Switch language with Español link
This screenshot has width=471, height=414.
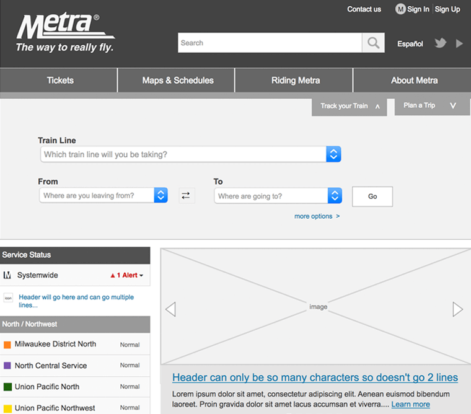click(x=410, y=44)
